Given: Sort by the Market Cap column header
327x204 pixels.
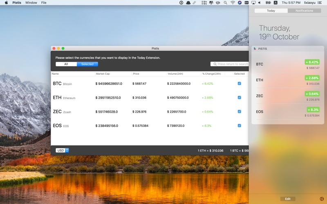Looking at the screenshot, I should tap(103, 74).
